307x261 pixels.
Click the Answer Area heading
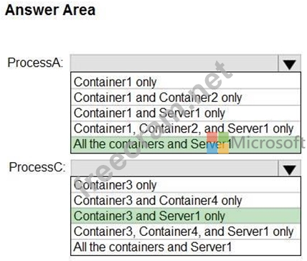tap(50, 10)
